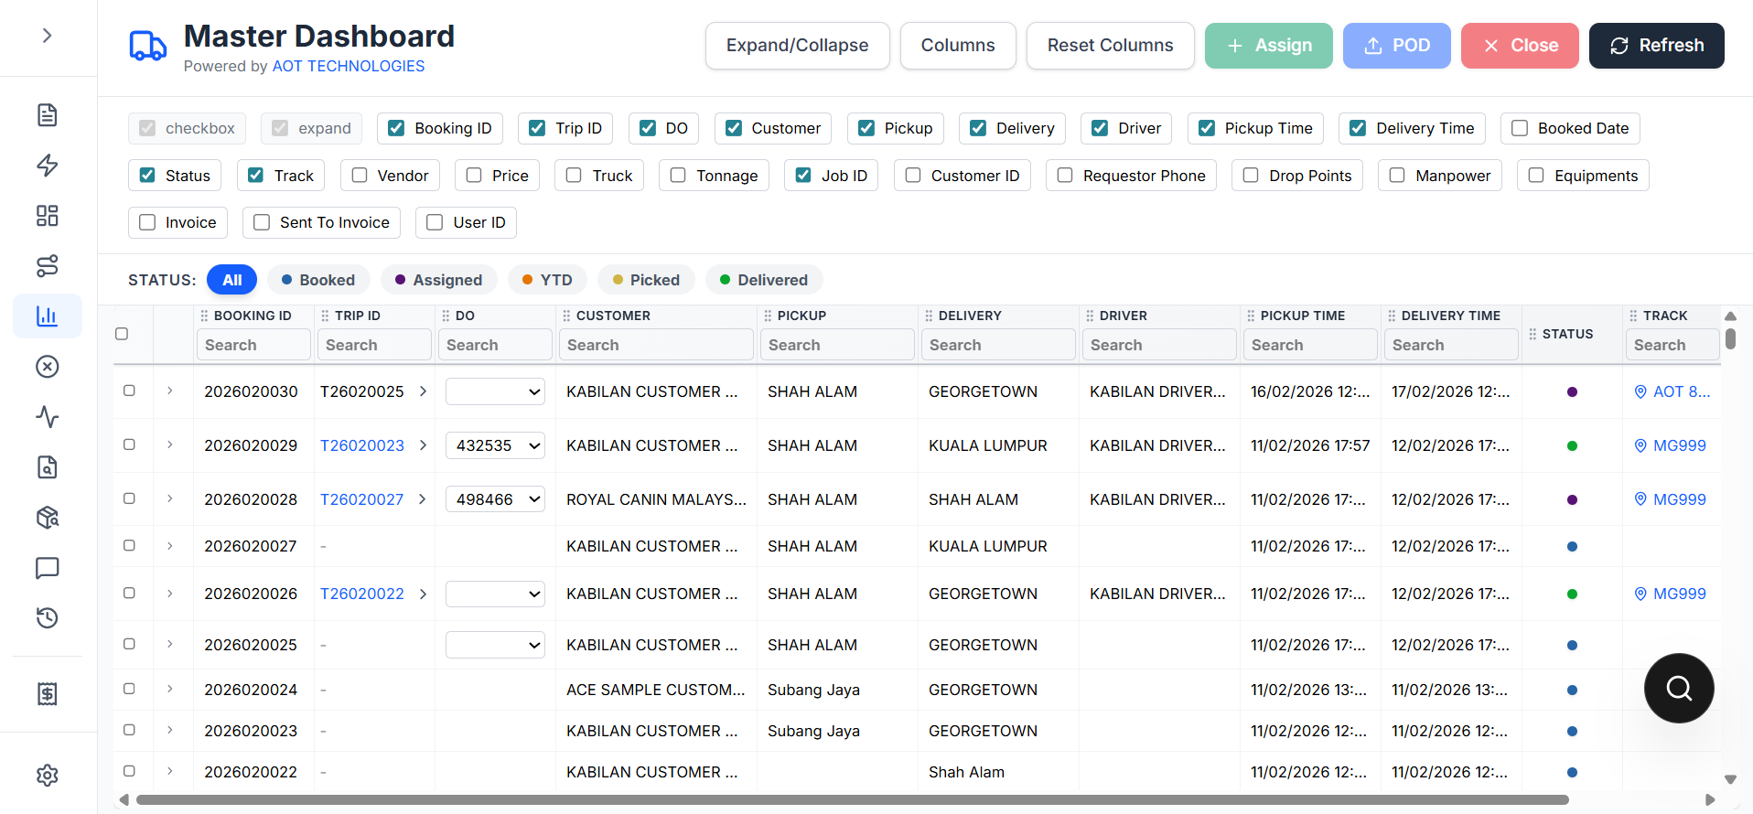Open DO dropdown showing 498466
The image size is (1753, 814).
pyautogui.click(x=495, y=499)
